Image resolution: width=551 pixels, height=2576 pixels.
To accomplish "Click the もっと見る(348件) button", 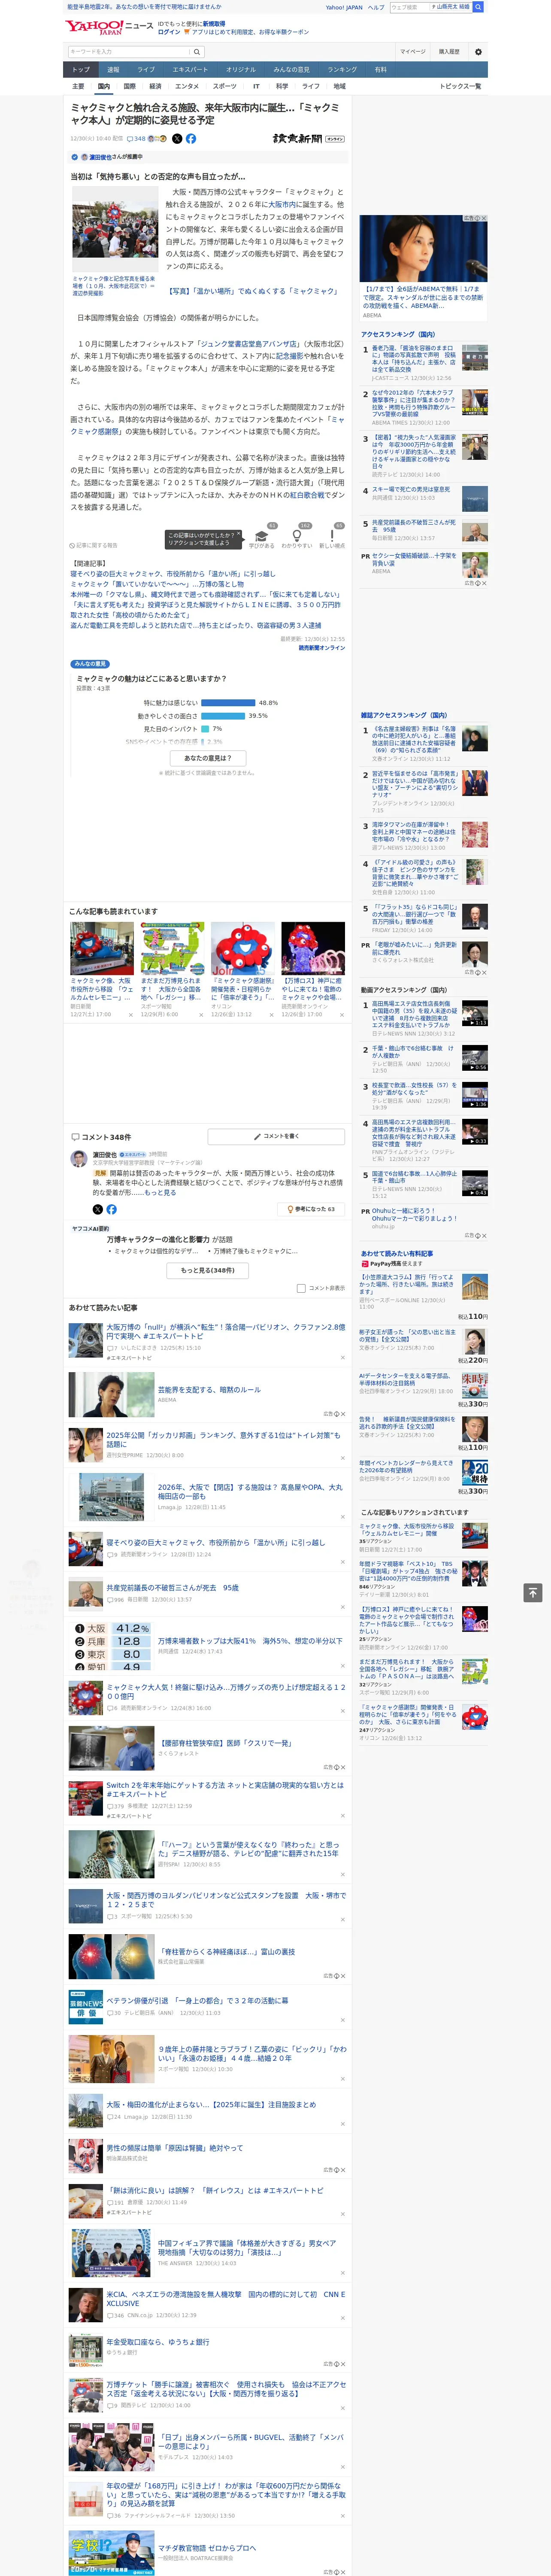I will pyautogui.click(x=208, y=1270).
